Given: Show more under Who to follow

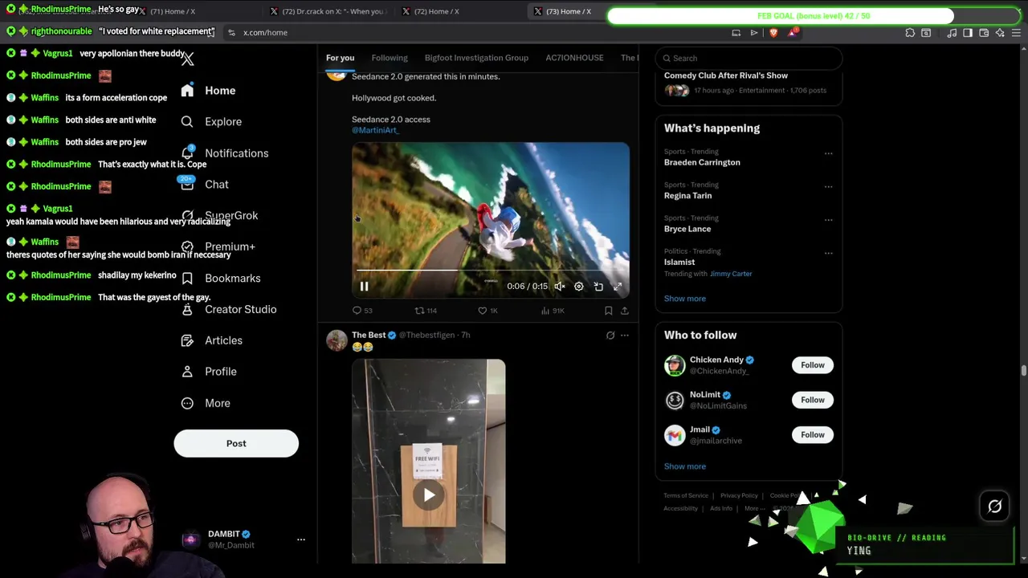Looking at the screenshot, I should click(x=685, y=466).
